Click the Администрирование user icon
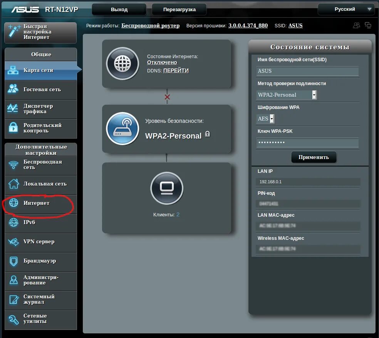 tap(13, 280)
